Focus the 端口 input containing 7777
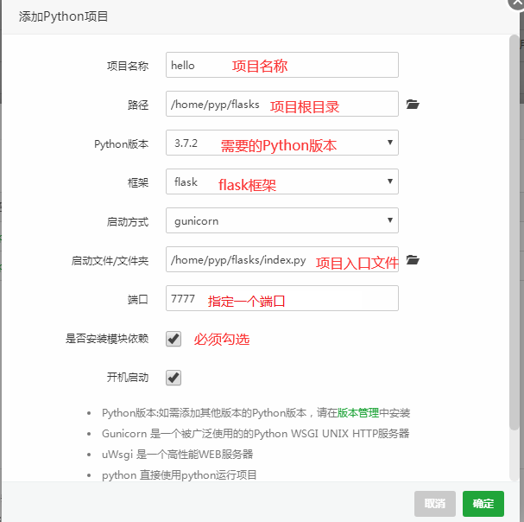Screen dimensions: 524x522 click(x=282, y=298)
